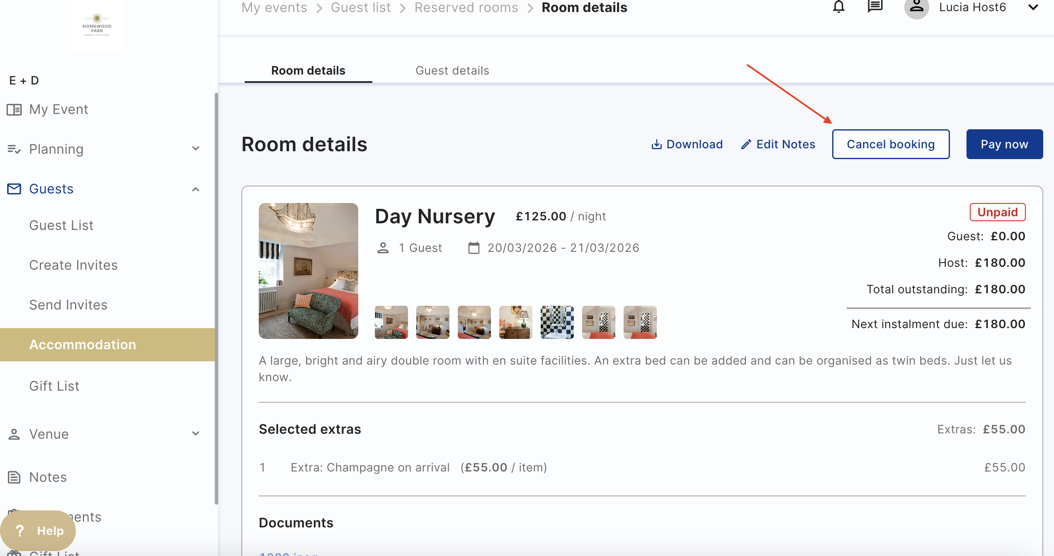Screen dimensions: 1054x556
Task: Open the Lucia Host6 account dropdown
Action: 1033,7
